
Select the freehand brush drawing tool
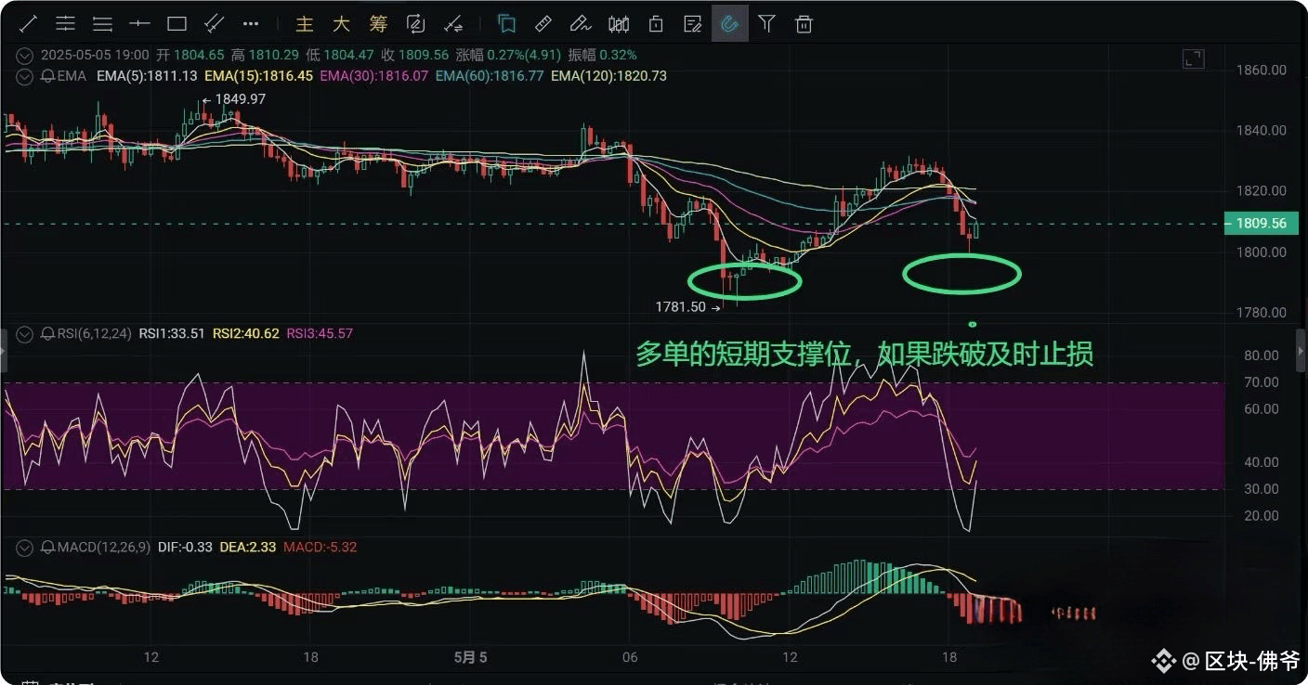click(581, 23)
